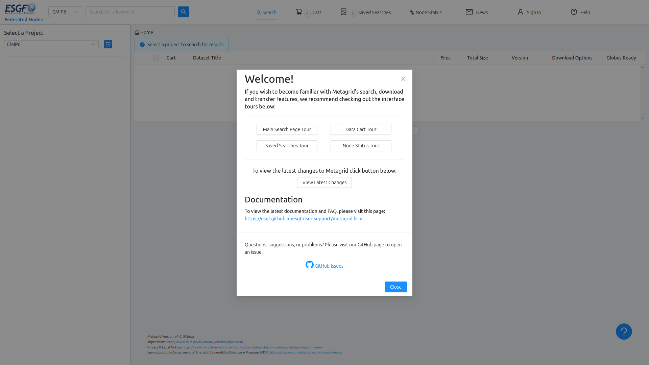Image resolution: width=649 pixels, height=365 pixels.
Task: Click the blue keyword search button
Action: coord(184,12)
